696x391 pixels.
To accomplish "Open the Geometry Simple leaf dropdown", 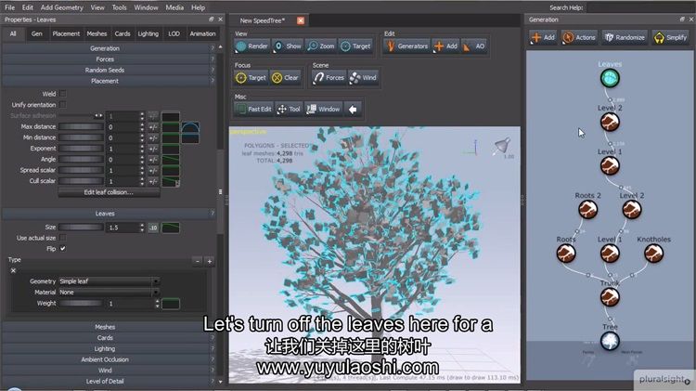I will [109, 281].
